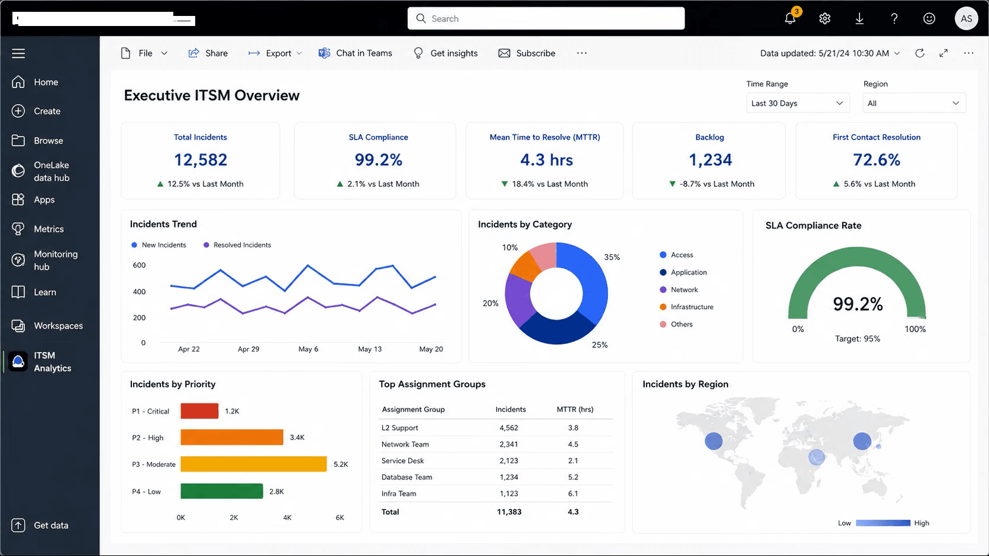Click Get insights
This screenshot has height=556, width=989.
tap(445, 53)
